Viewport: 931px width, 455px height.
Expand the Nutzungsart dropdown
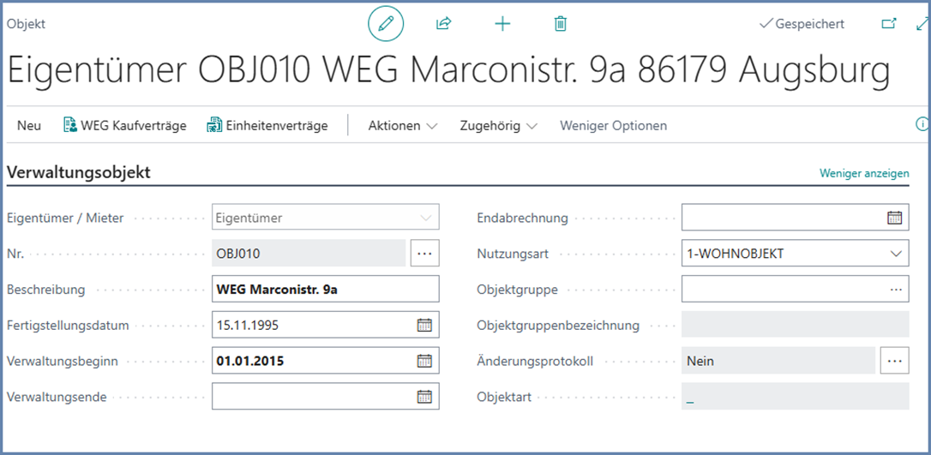point(895,254)
